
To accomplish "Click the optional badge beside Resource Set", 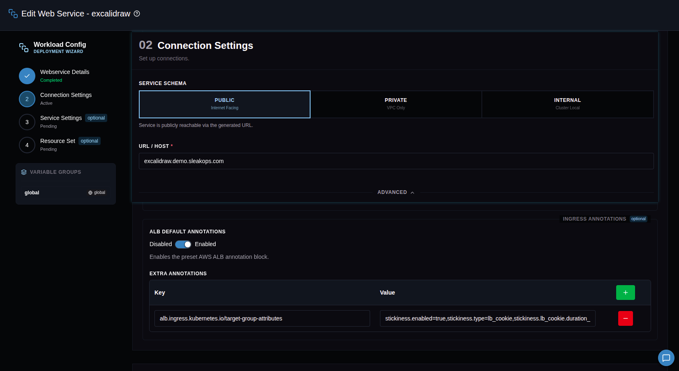I will (x=90, y=141).
